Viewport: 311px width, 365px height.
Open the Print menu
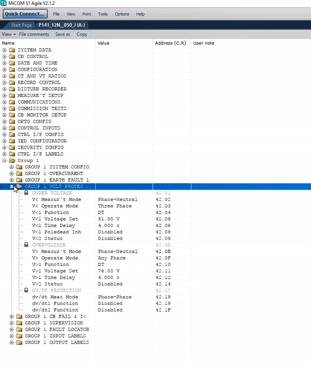click(87, 14)
